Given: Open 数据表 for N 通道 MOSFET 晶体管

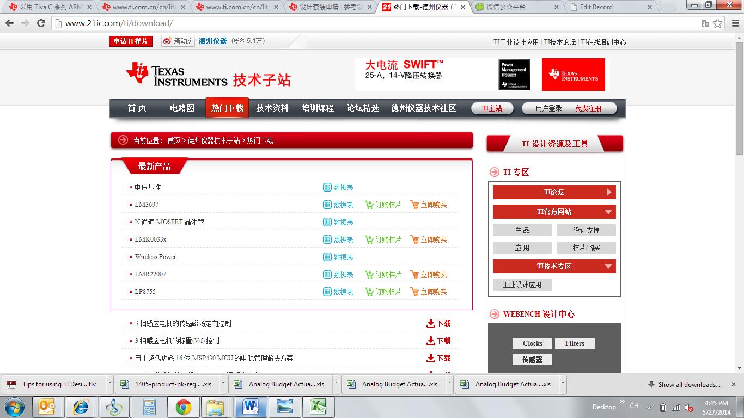Looking at the screenshot, I should point(338,222).
